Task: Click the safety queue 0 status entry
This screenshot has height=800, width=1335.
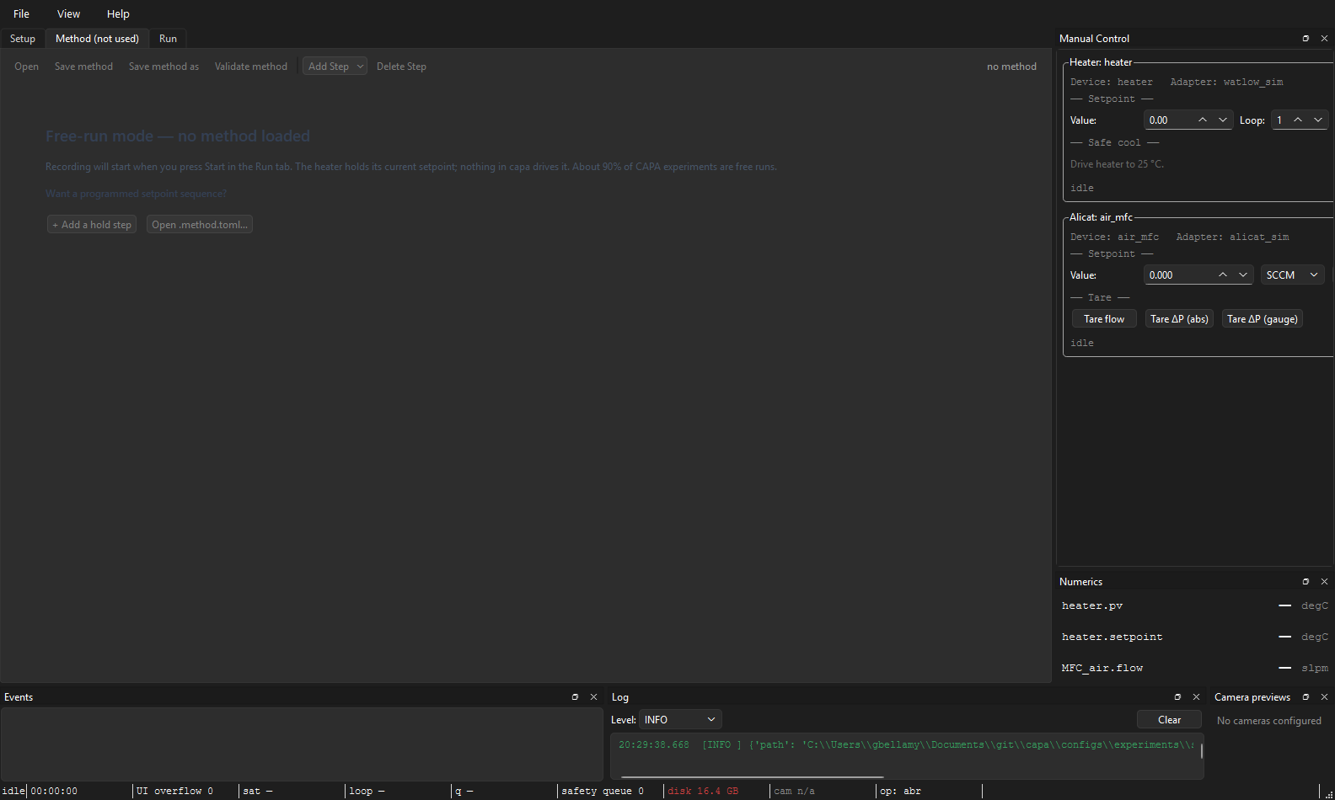Action: click(x=603, y=792)
